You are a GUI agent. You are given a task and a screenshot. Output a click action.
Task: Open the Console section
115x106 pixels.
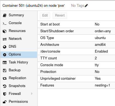coord(19,23)
